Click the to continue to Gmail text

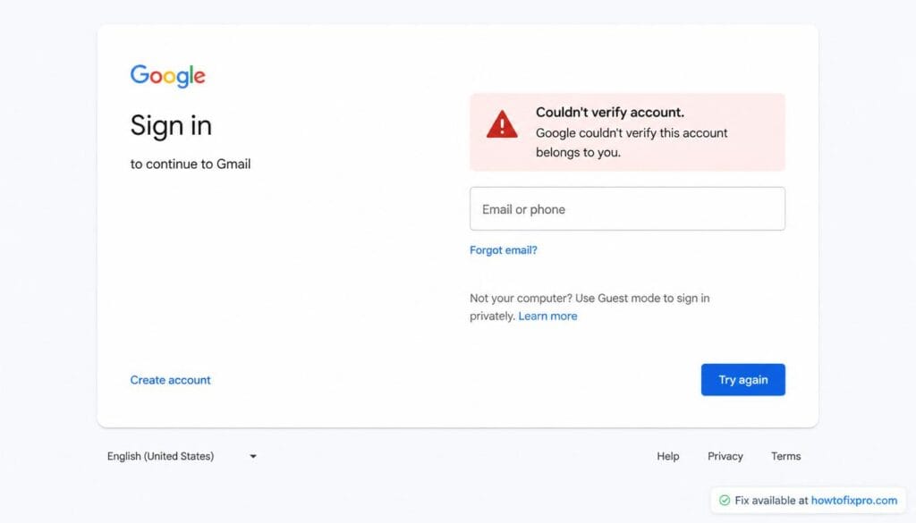click(x=191, y=164)
